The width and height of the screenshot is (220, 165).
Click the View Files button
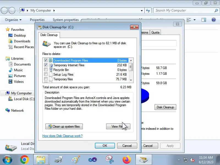(x=118, y=127)
